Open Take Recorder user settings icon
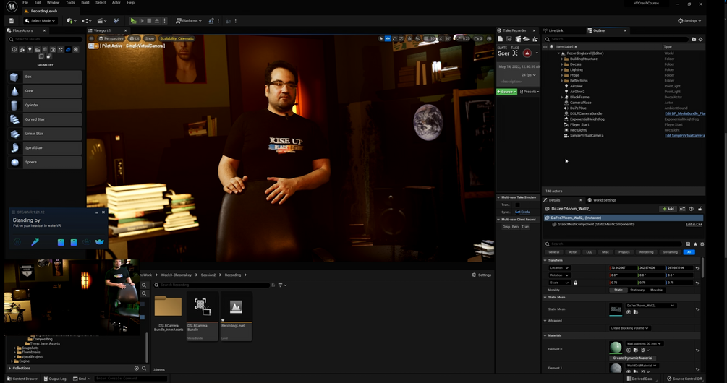The image size is (727, 383). click(x=535, y=39)
